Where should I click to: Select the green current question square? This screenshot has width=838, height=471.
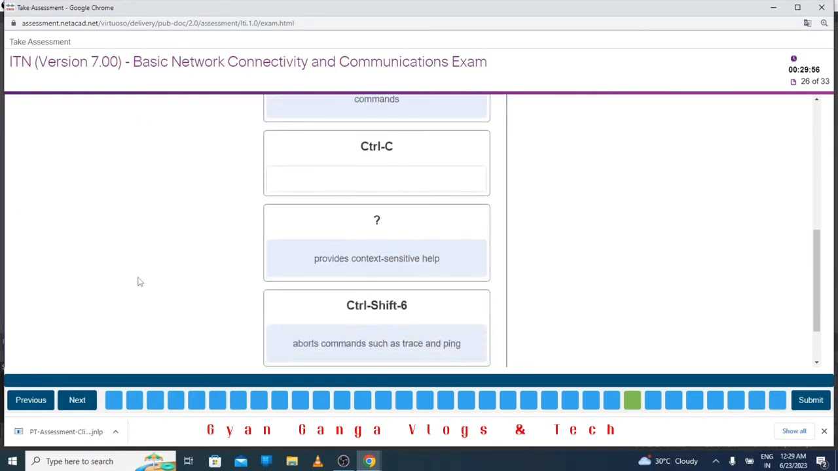(x=632, y=400)
